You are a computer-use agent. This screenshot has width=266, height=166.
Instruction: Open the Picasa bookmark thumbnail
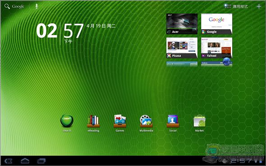(182, 48)
